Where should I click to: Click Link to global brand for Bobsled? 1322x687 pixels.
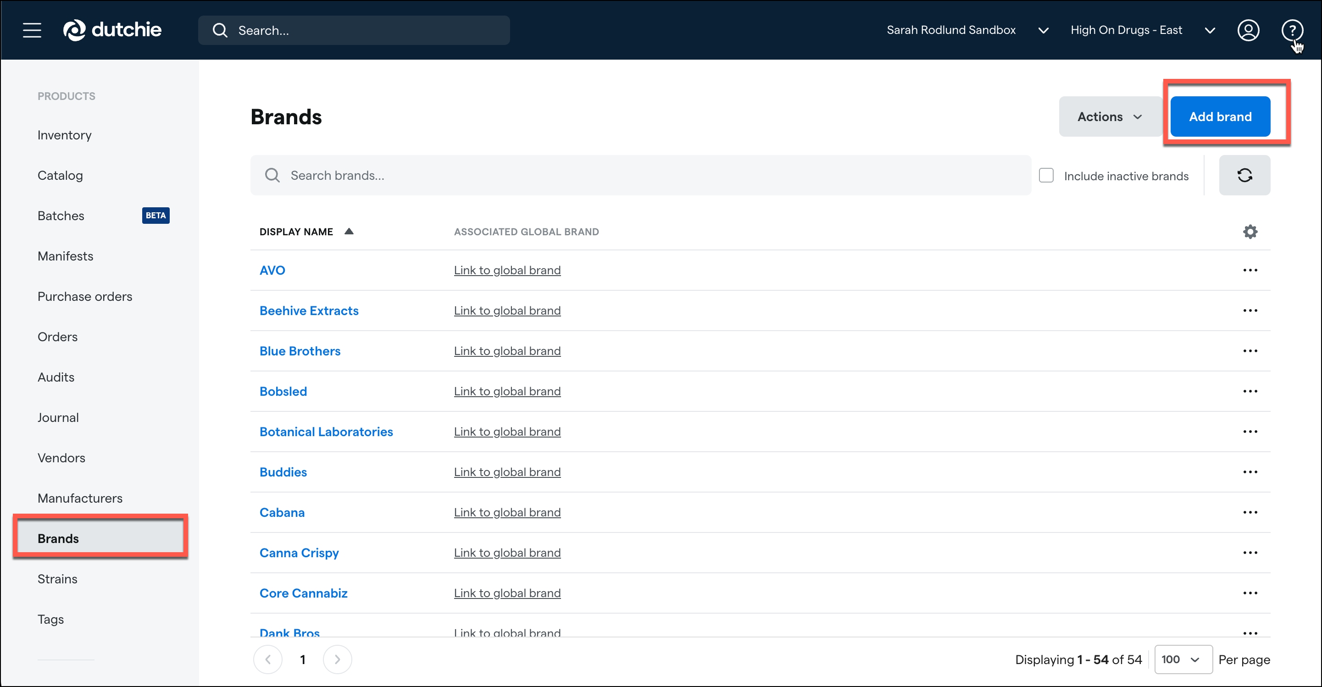pyautogui.click(x=507, y=392)
